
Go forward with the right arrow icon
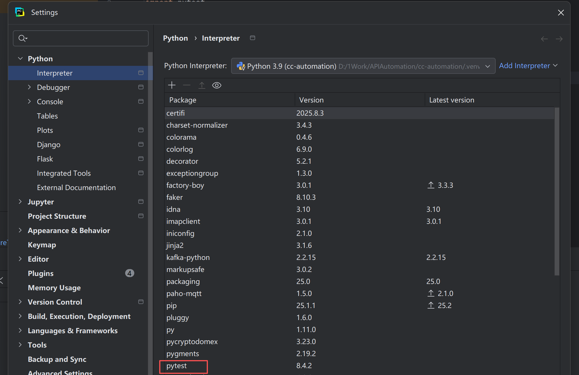pos(559,39)
